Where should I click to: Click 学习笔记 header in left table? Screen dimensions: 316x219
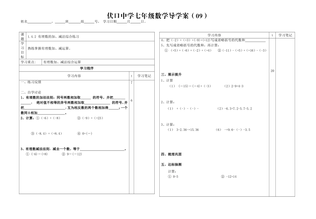[x=144, y=76]
